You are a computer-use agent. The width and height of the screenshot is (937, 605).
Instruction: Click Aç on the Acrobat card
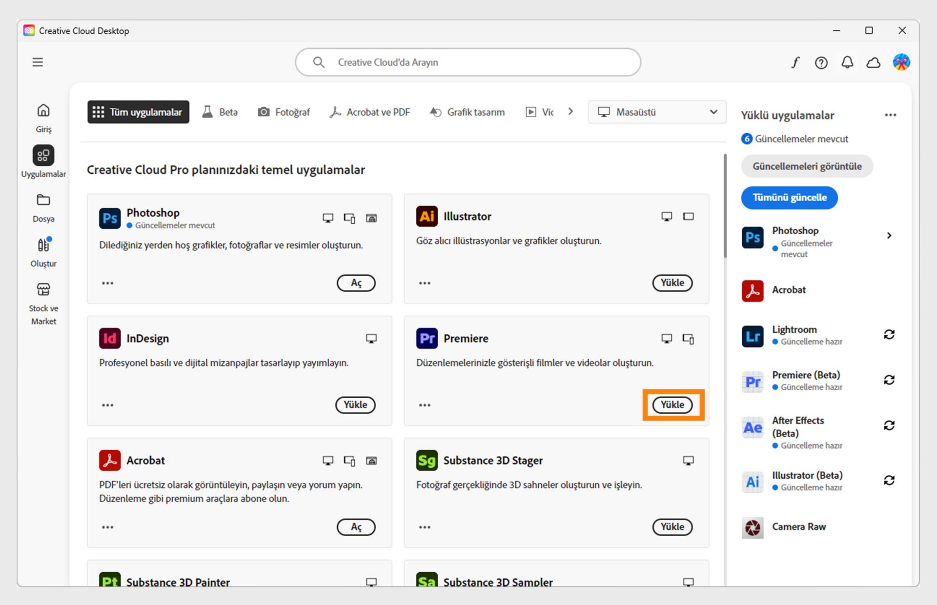coord(356,527)
